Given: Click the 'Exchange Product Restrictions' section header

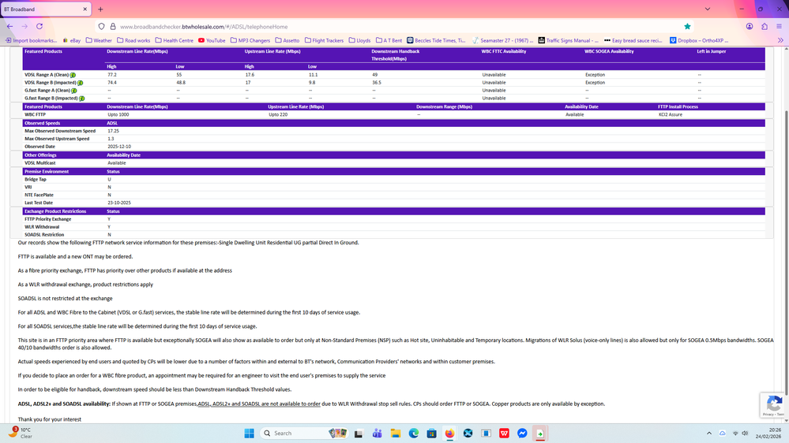Looking at the screenshot, I should point(55,211).
